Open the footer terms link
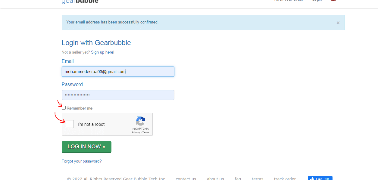This screenshot has width=378, height=180. (x=258, y=178)
